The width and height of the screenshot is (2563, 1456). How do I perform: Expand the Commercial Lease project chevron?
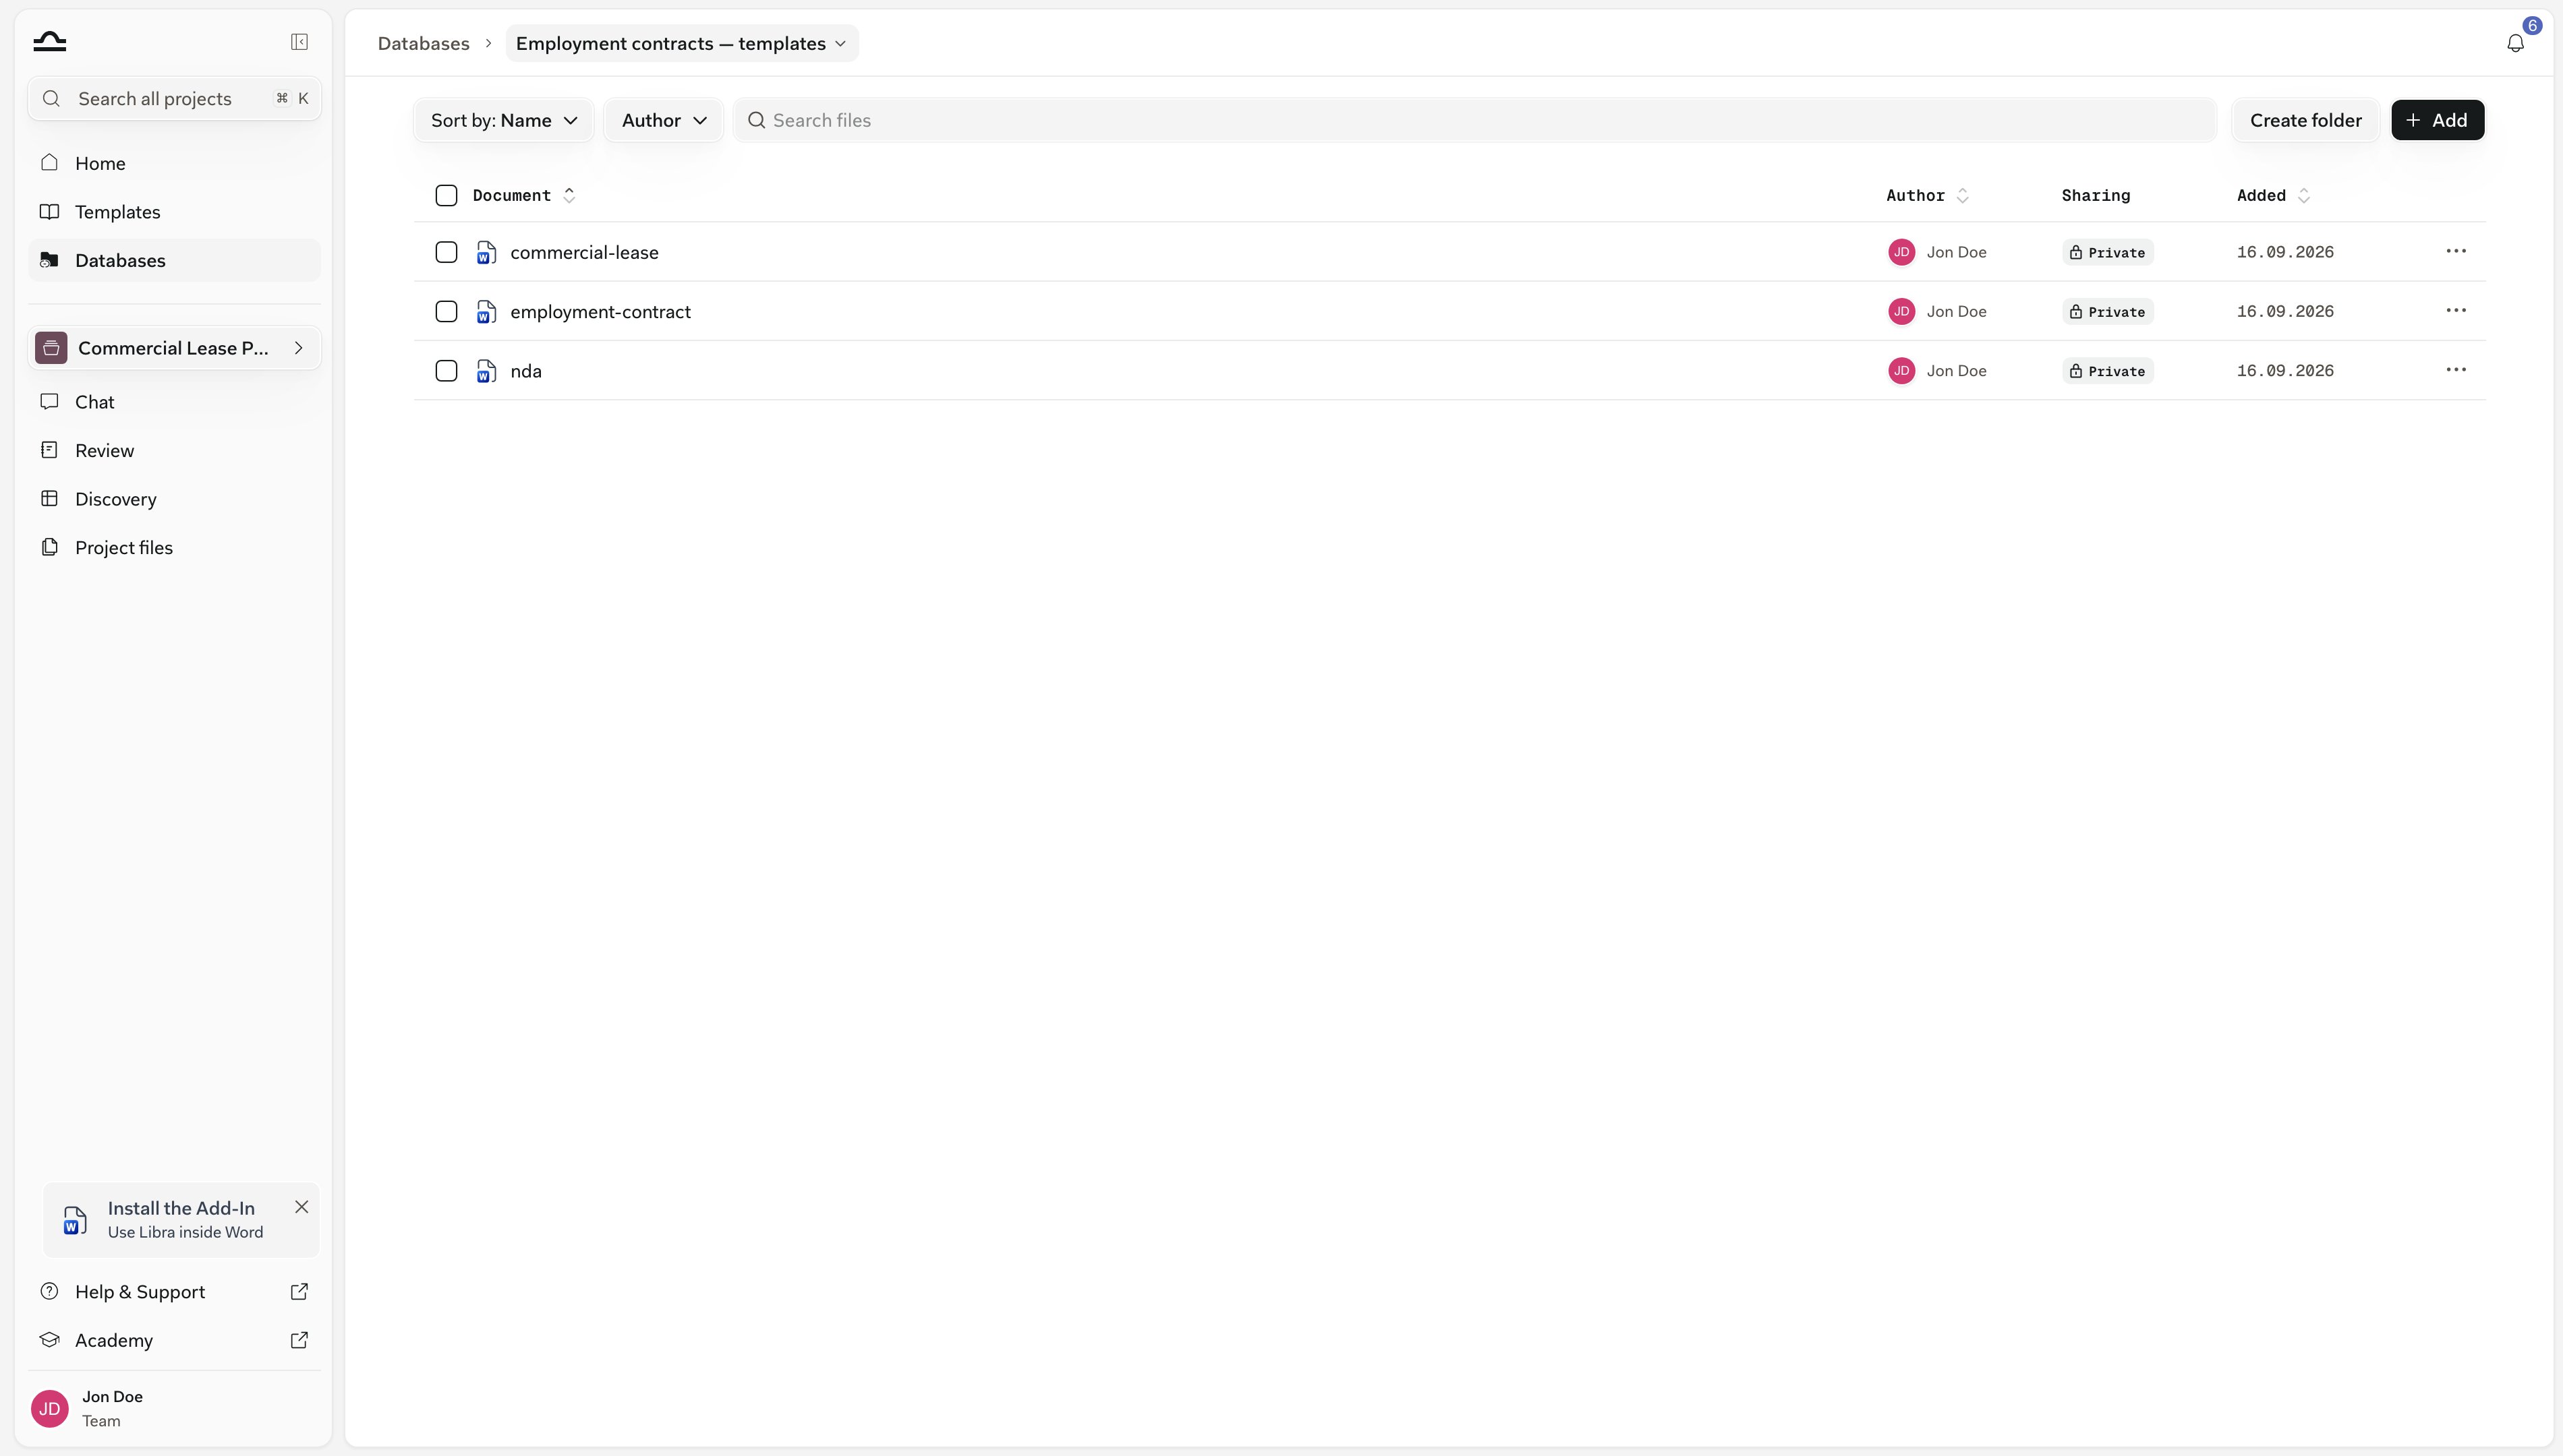[x=298, y=348]
